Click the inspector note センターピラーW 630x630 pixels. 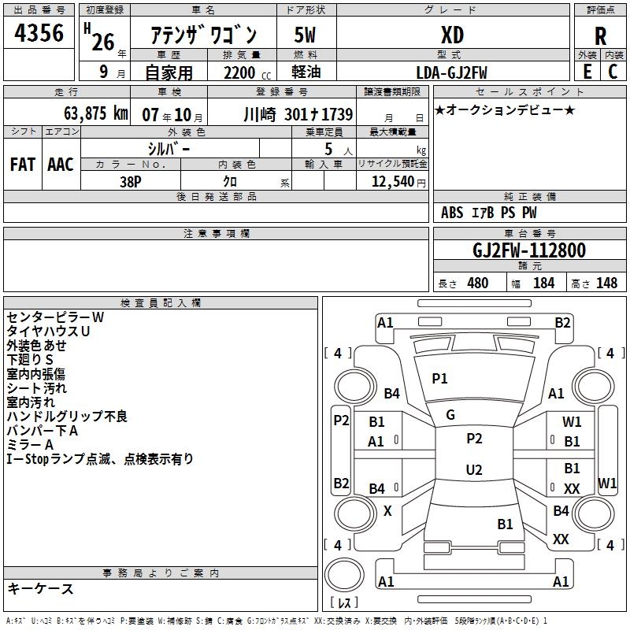pyautogui.click(x=55, y=317)
